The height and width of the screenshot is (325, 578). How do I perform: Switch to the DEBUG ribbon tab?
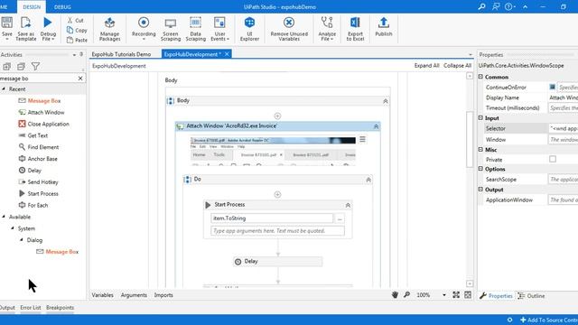[62, 7]
